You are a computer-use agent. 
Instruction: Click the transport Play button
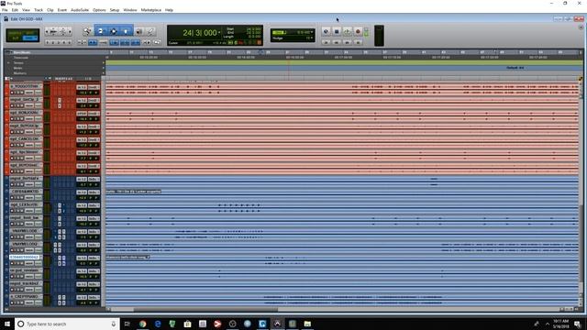(x=347, y=32)
